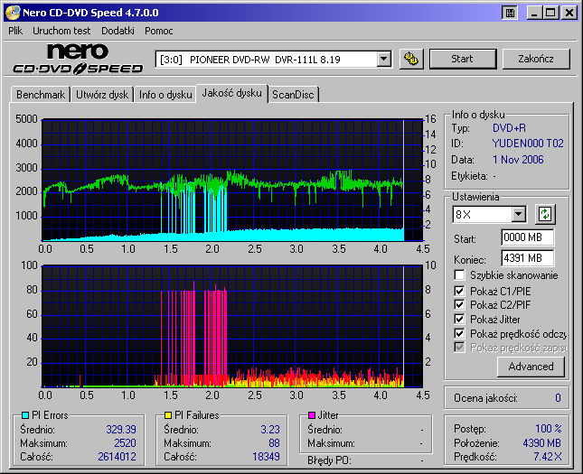Switch to the Utwórz dysk tab

click(x=102, y=95)
